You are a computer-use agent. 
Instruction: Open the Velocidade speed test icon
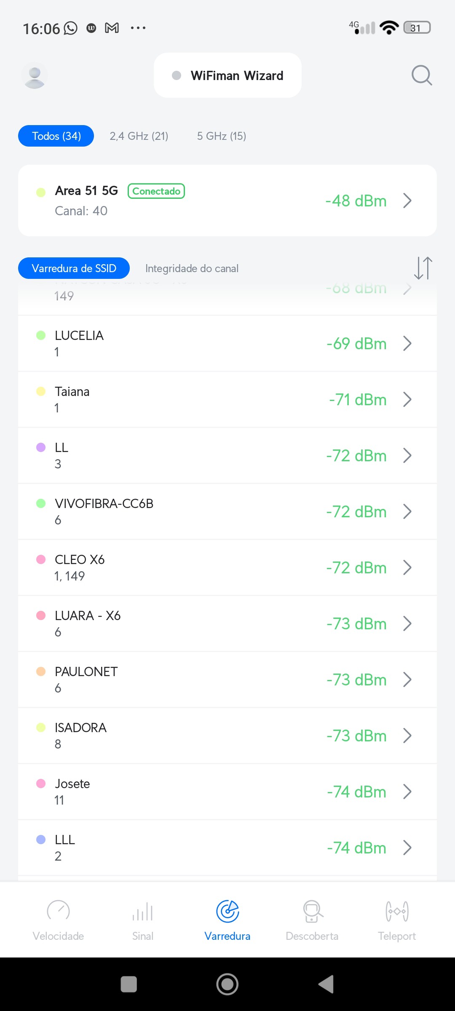(58, 912)
